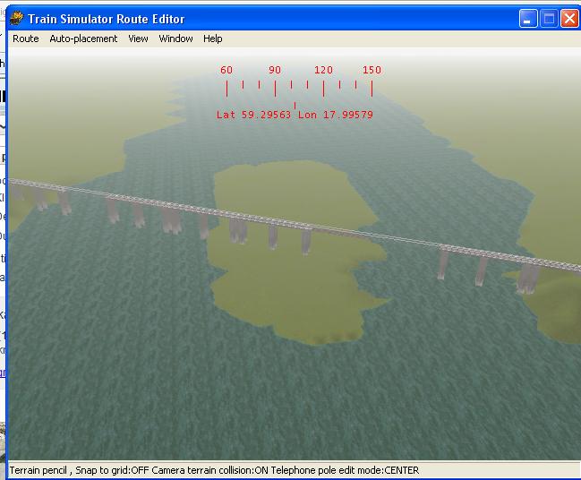Click the Lat 59.29563 Lon 17.99579 readout
The image size is (581, 480).
[295, 116]
